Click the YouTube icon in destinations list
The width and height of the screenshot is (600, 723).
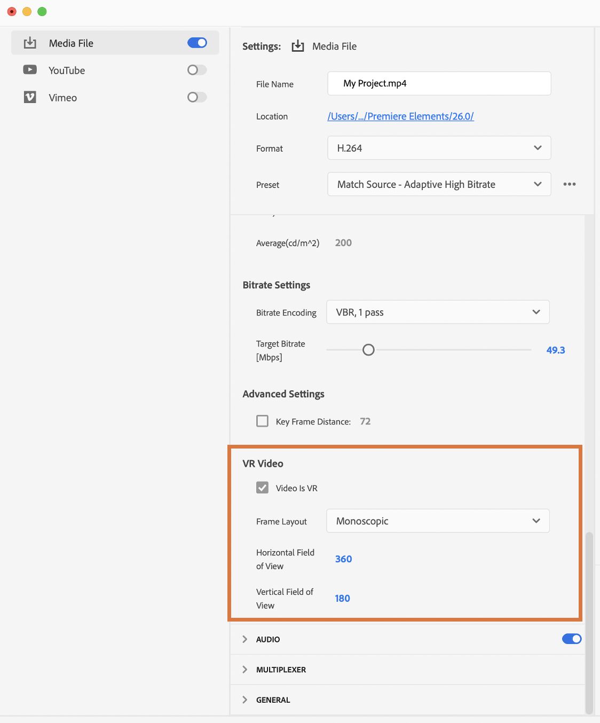click(30, 70)
